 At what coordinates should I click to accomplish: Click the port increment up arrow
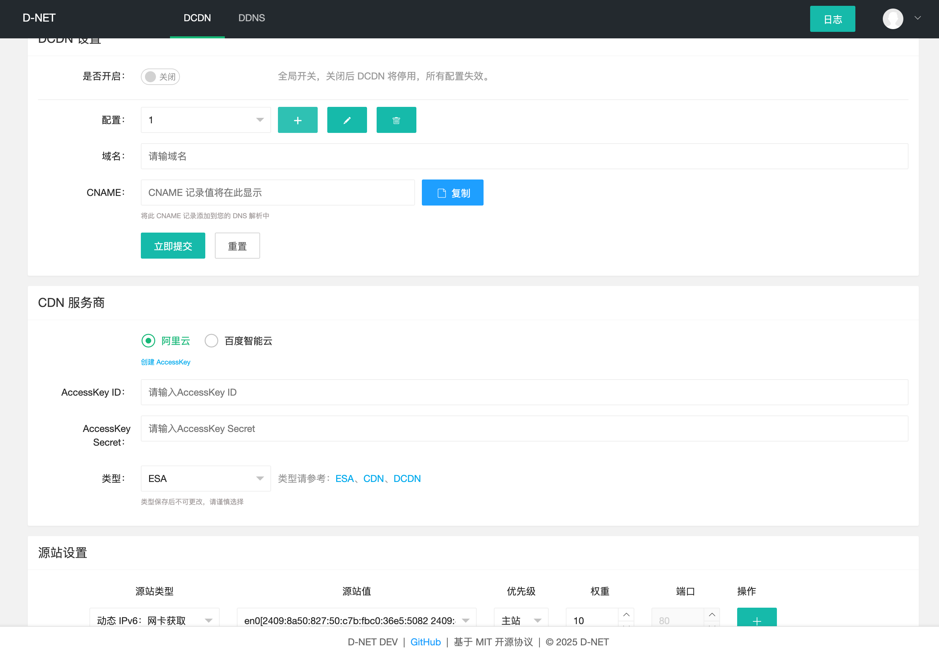[x=711, y=615]
